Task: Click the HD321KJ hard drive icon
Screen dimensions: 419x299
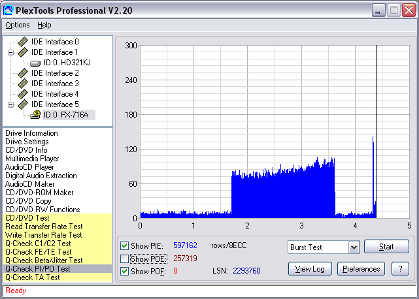Action: tap(35, 63)
